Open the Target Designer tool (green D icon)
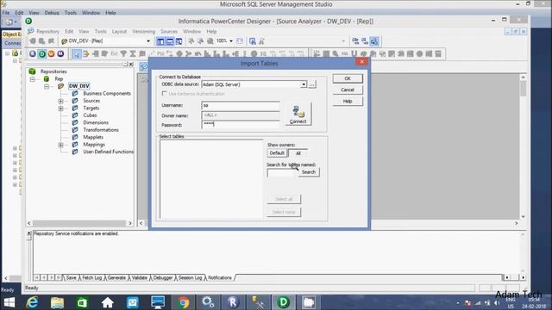 pyautogui.click(x=42, y=53)
